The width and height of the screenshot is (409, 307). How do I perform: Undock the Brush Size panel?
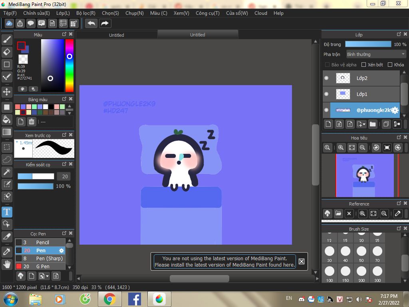coord(399,228)
